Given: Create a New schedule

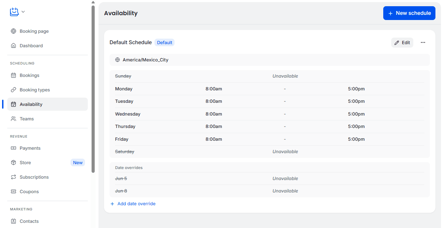Looking at the screenshot, I should coord(409,13).
